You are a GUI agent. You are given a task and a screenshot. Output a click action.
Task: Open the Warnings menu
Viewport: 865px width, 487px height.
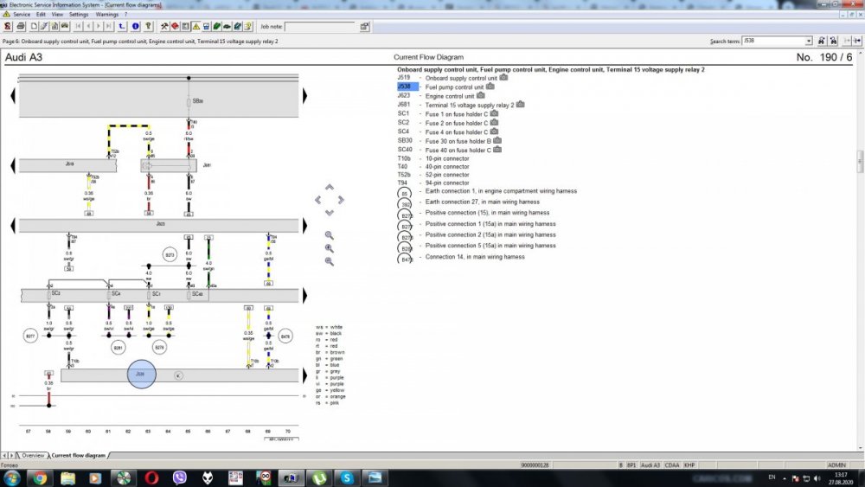[107, 15]
